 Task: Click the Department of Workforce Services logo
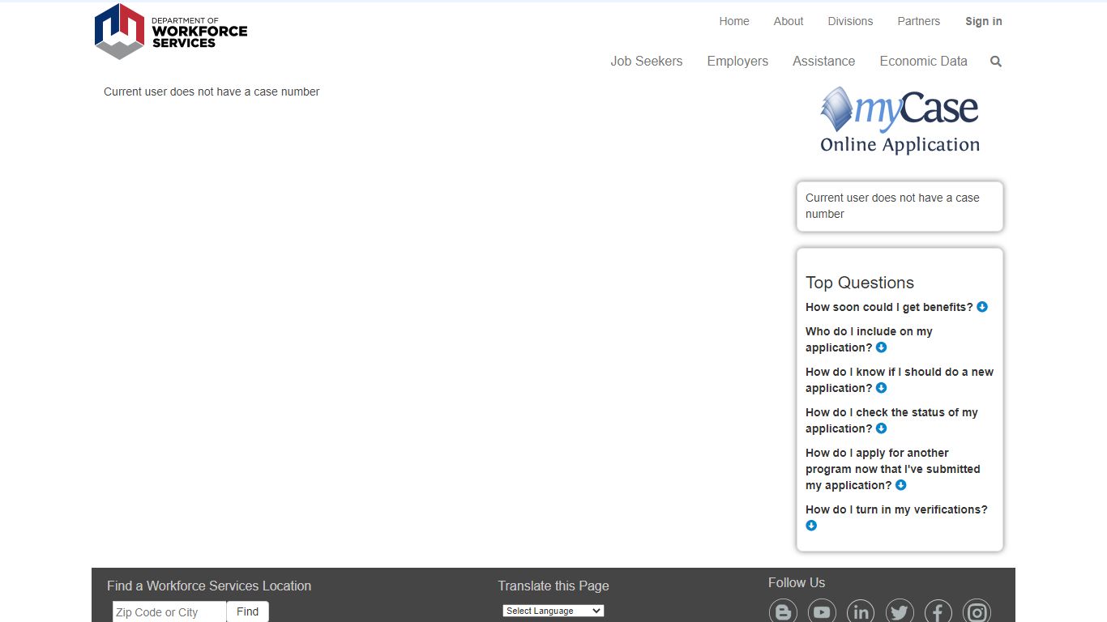171,32
